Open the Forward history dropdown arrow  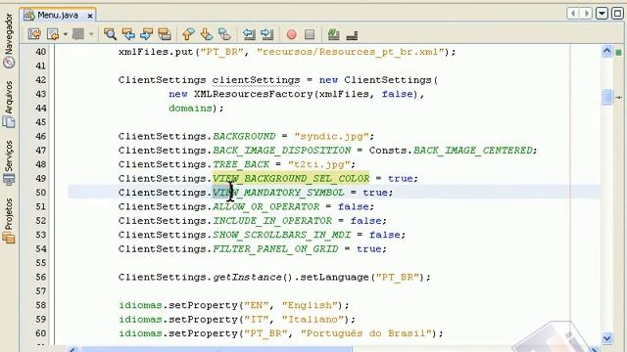[91, 34]
